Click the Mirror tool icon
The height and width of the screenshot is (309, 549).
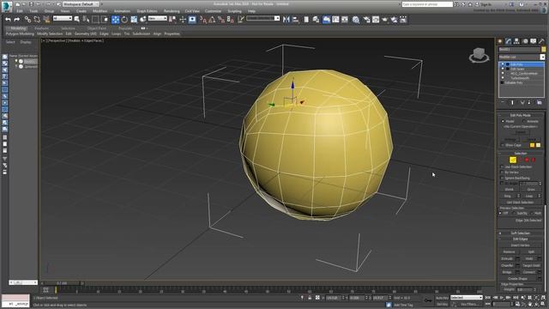pyautogui.click(x=287, y=19)
